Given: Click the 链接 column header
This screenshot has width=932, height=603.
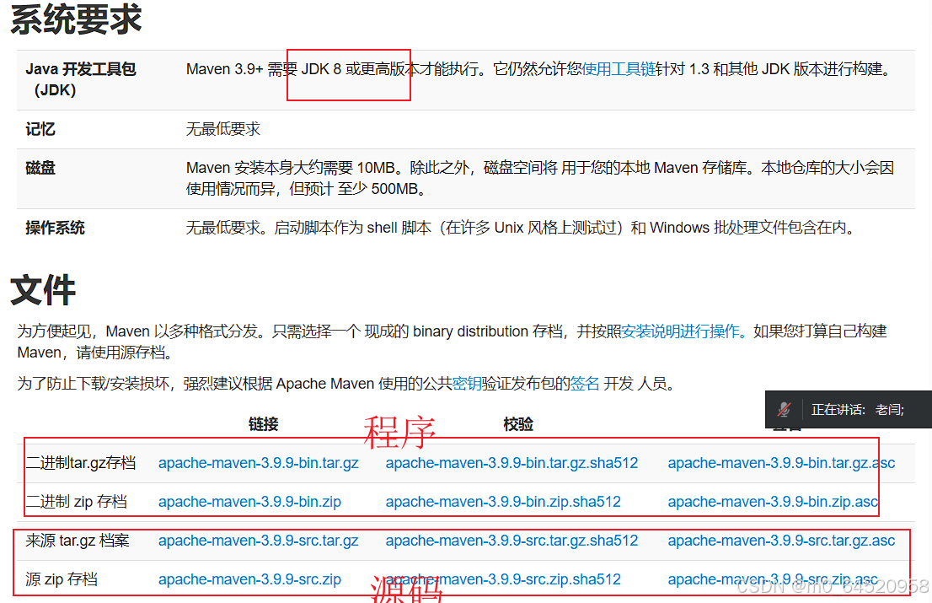Looking at the screenshot, I should click(263, 424).
